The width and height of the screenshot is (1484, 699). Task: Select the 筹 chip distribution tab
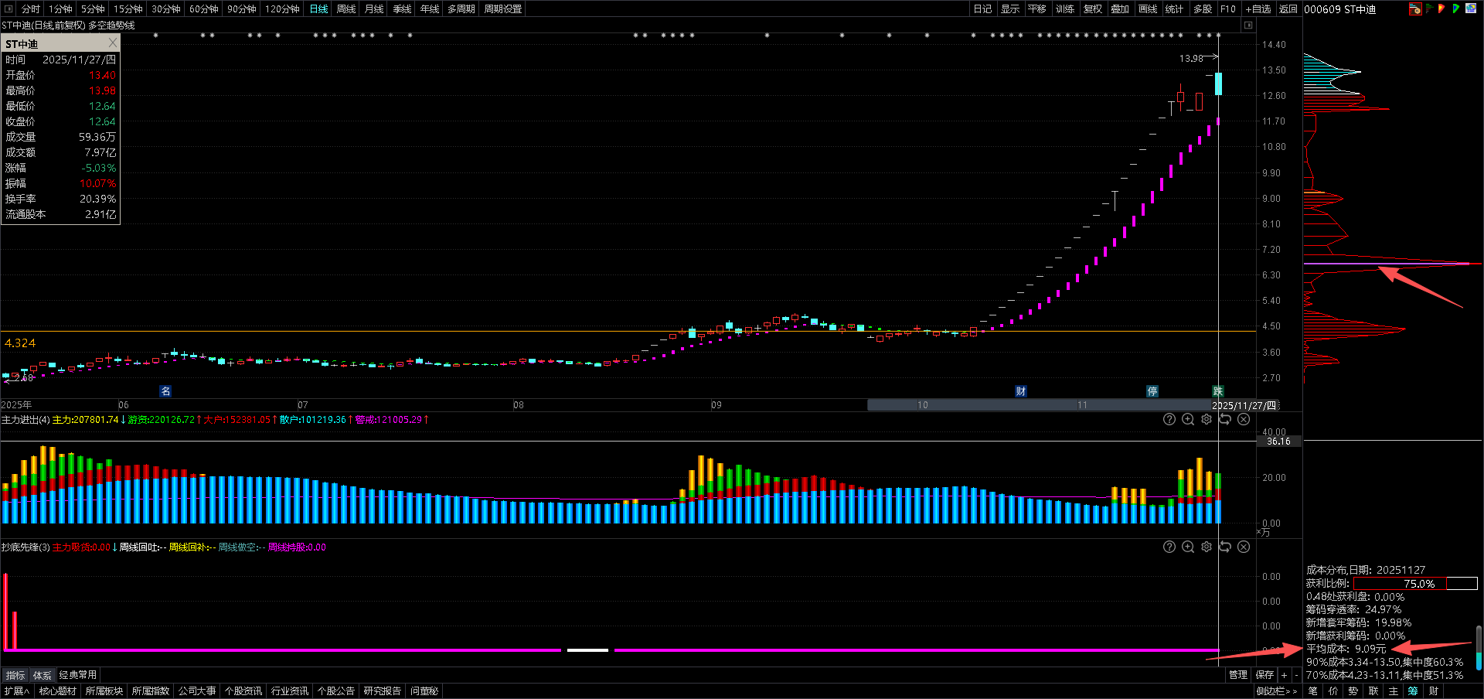[x=1413, y=691]
